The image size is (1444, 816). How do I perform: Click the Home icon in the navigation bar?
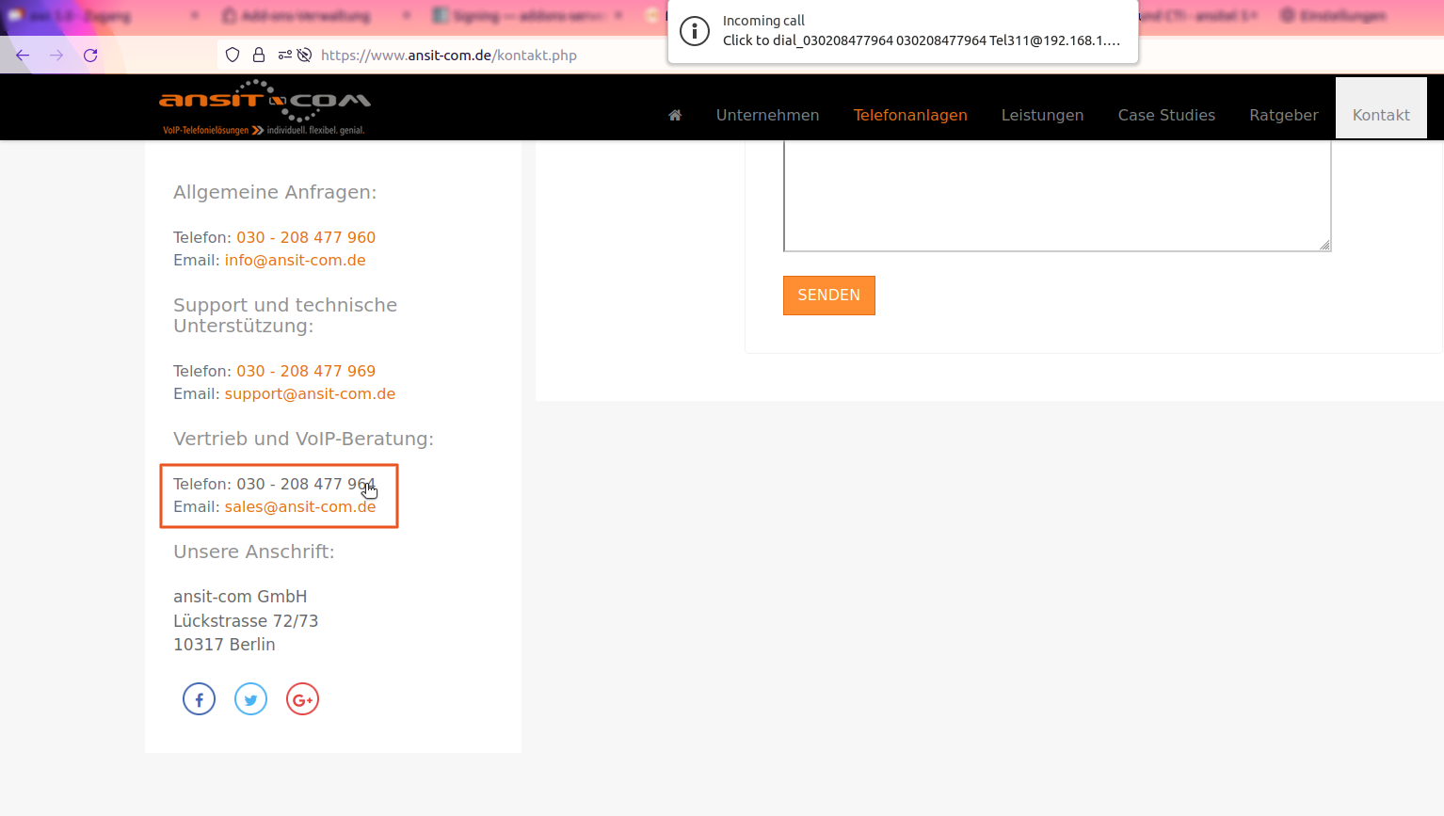pyautogui.click(x=674, y=114)
